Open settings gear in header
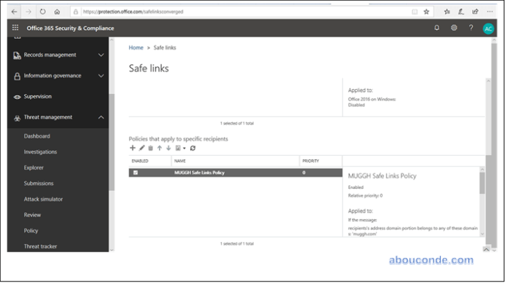 coord(453,28)
